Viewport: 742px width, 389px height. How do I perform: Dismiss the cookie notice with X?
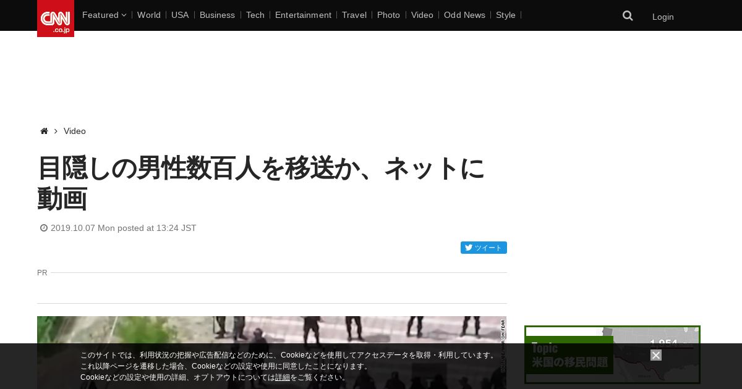(656, 355)
